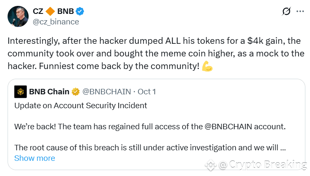Click the "Update on Account Security Incident" line
Screen dimensions: 310x176
tap(81, 106)
